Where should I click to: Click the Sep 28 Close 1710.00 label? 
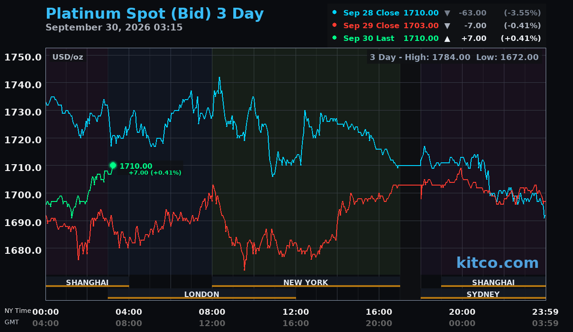pos(391,13)
